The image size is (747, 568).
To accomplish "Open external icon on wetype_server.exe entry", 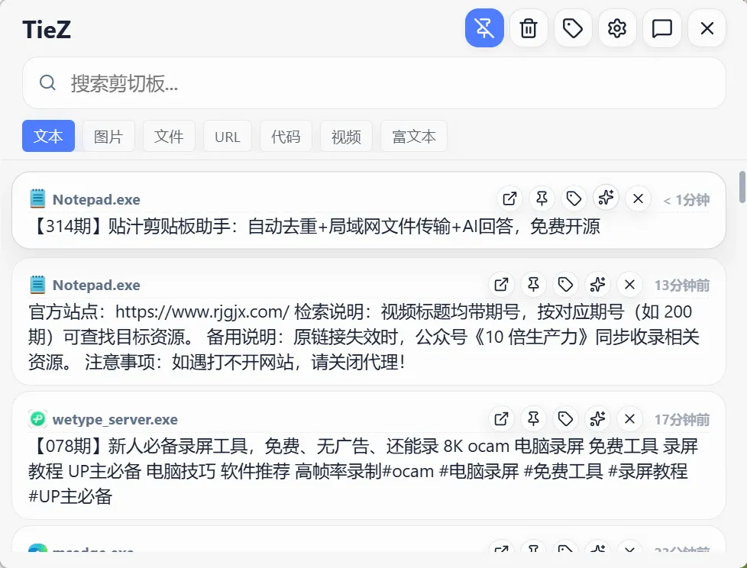I will click(x=501, y=419).
